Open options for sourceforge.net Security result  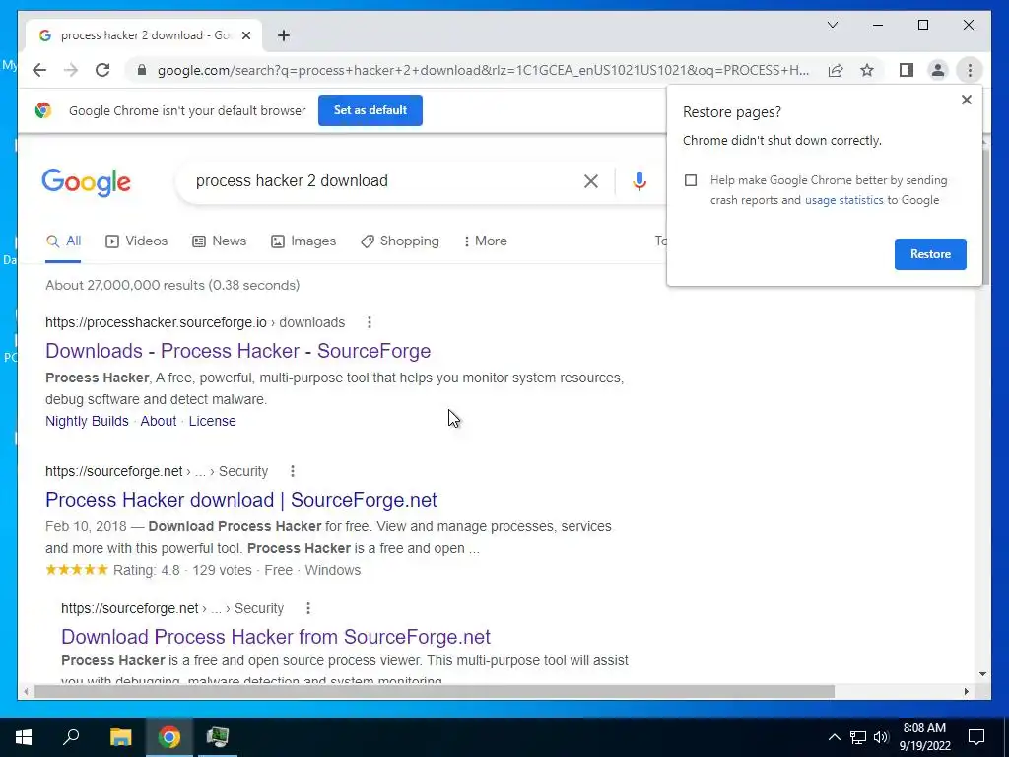(292, 471)
